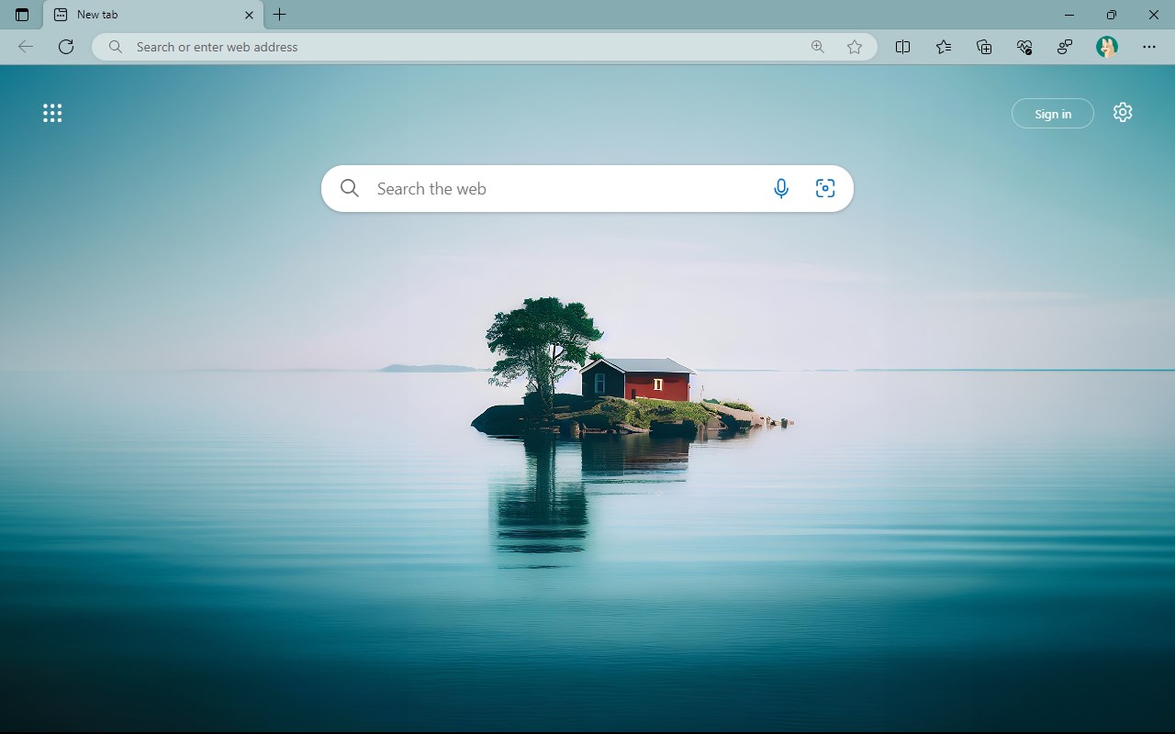Click the Search the web box
The height and width of the screenshot is (734, 1175).
pos(587,188)
